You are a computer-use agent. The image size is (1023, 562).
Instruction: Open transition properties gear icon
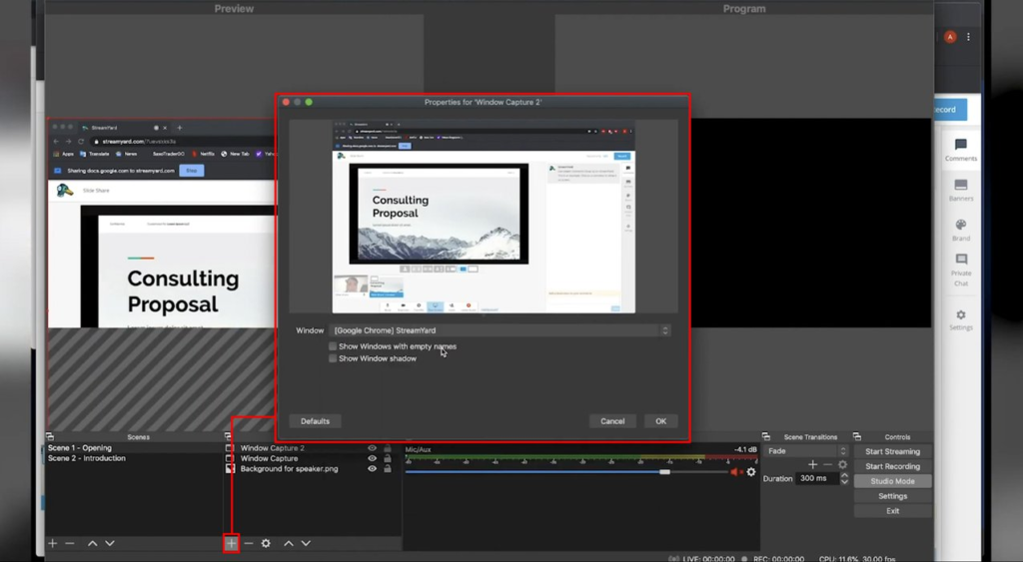[842, 464]
